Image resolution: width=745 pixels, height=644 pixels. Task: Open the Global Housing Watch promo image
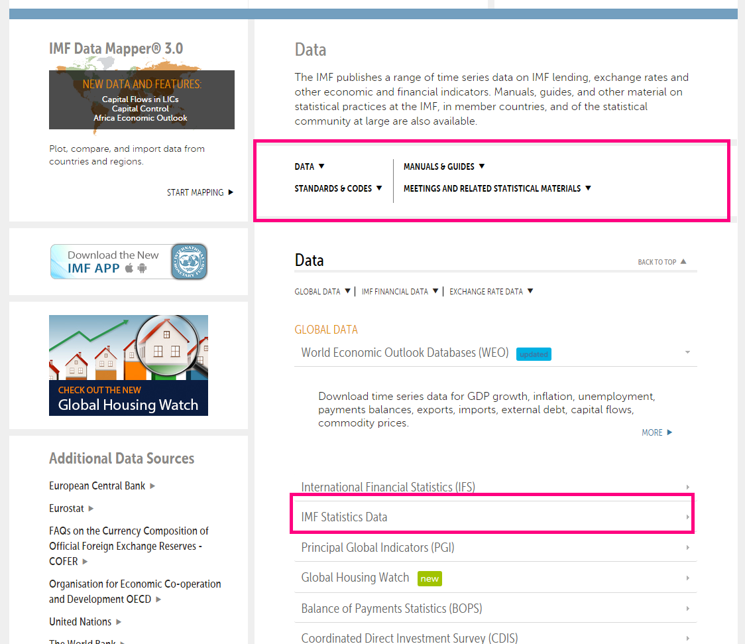pos(129,365)
